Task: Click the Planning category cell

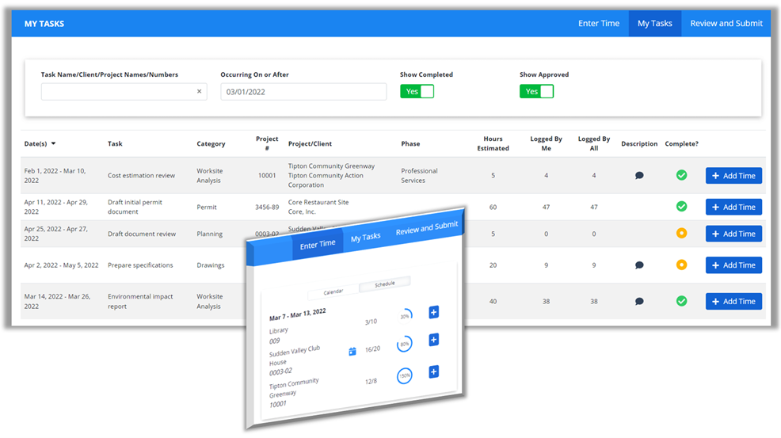Action: [x=210, y=234]
